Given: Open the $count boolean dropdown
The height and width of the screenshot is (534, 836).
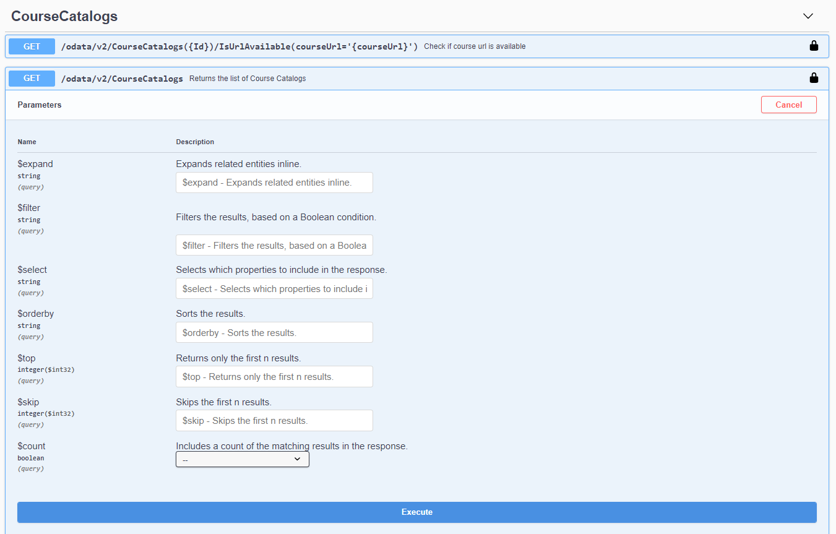Looking at the screenshot, I should [242, 459].
